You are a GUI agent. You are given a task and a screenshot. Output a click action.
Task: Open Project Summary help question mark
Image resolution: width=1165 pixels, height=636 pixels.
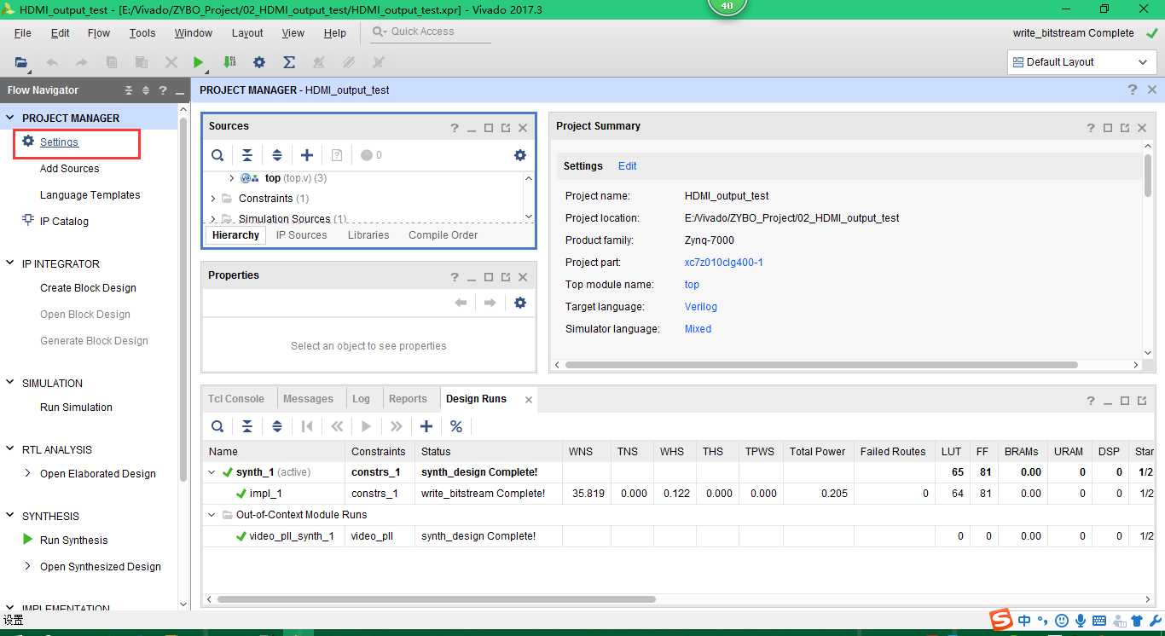pos(1091,128)
